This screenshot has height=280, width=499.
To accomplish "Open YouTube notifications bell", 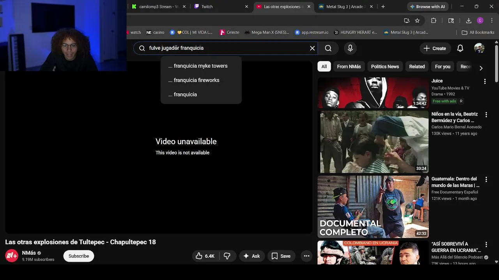I will [x=460, y=48].
